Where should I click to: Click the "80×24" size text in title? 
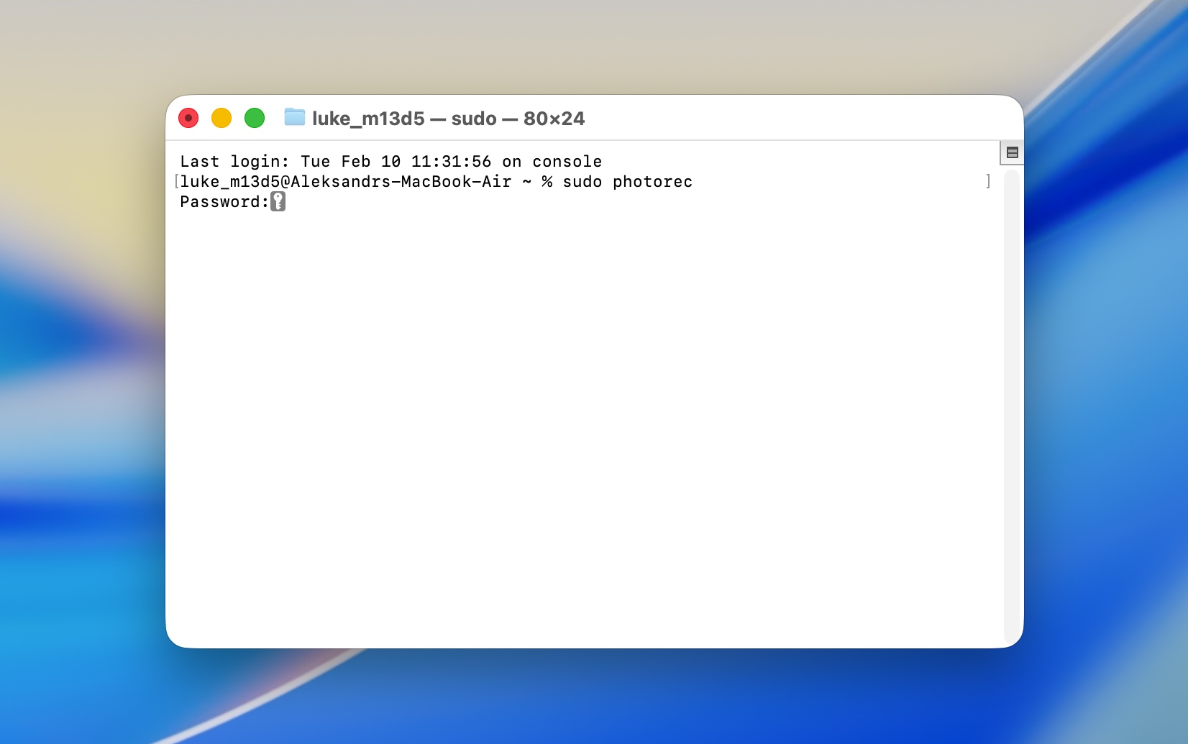tap(554, 119)
